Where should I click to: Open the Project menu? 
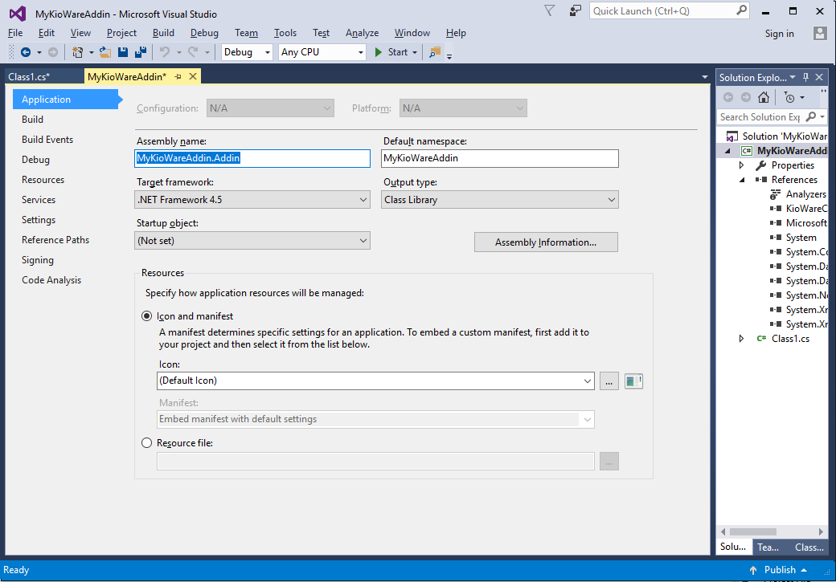click(121, 33)
